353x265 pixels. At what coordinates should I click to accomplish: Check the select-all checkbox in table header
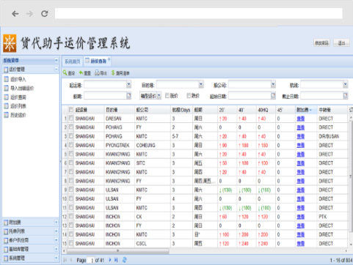71,110
